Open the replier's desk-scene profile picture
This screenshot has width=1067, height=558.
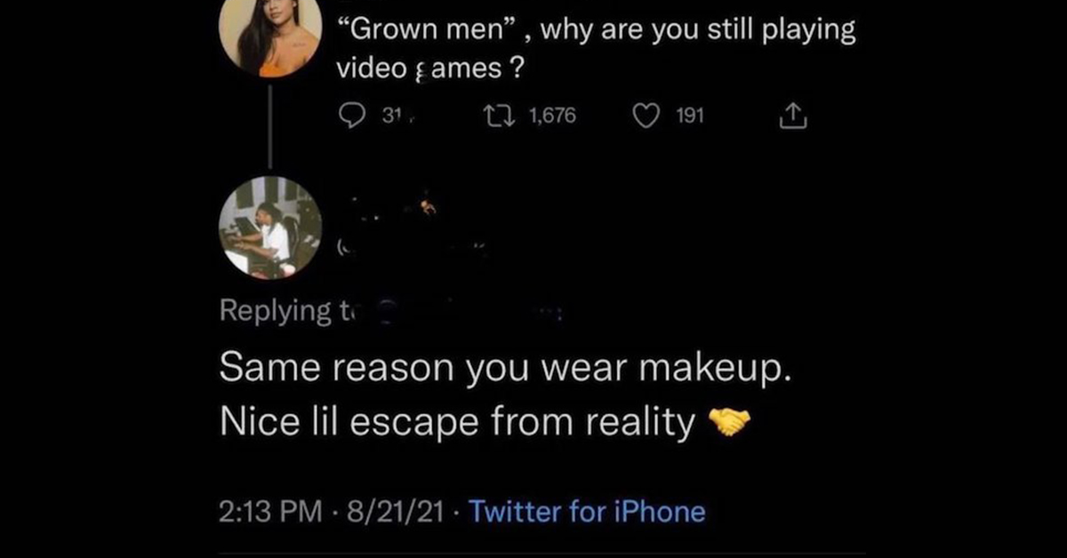click(269, 227)
